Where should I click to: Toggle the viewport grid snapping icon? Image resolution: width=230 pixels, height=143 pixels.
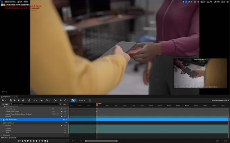click(x=202, y=2)
